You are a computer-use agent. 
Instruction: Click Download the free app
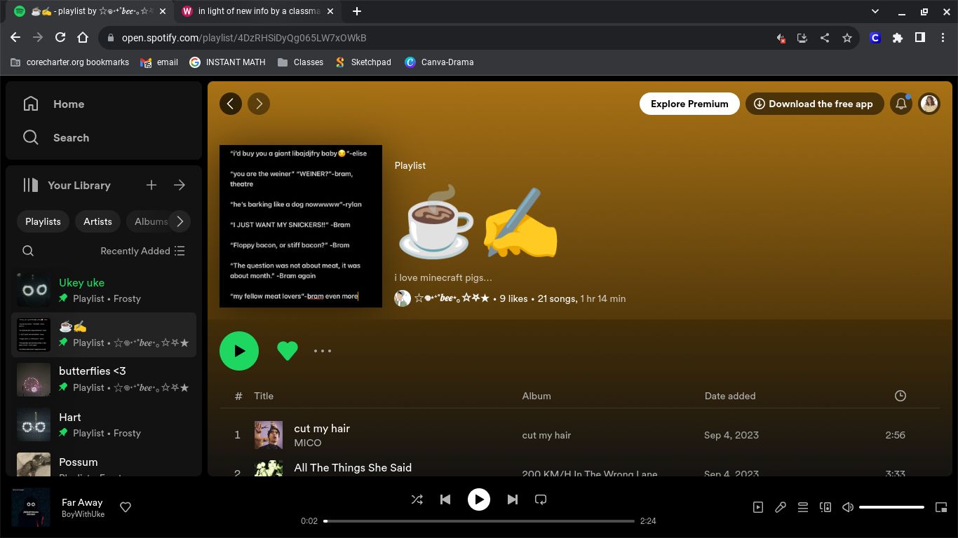click(x=814, y=104)
